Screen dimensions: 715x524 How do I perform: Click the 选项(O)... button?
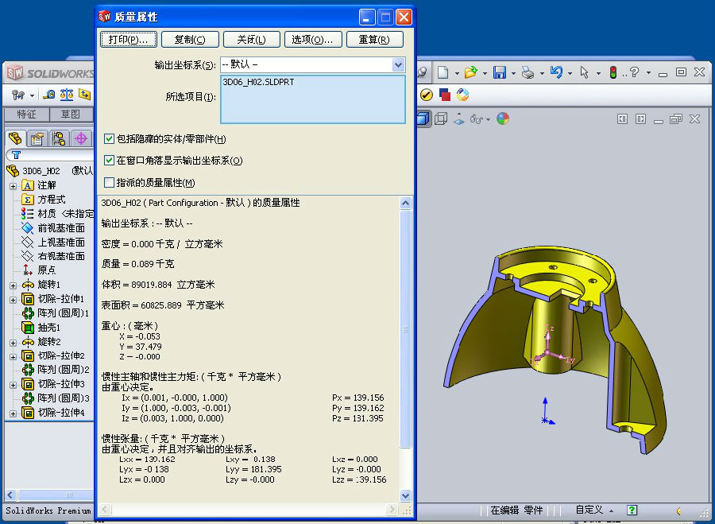pyautogui.click(x=313, y=40)
